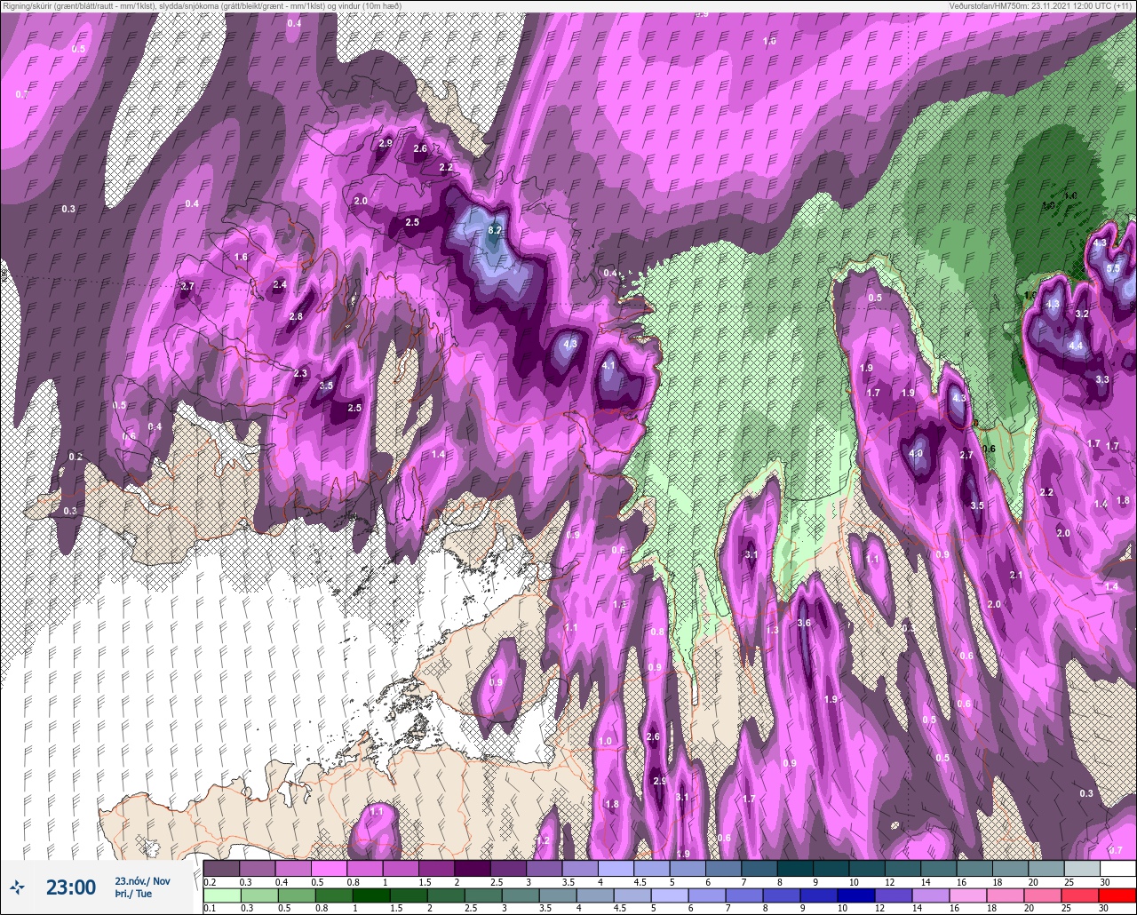Select the light grey snow swatch at 25
The width and height of the screenshot is (1137, 915).
click(1082, 868)
